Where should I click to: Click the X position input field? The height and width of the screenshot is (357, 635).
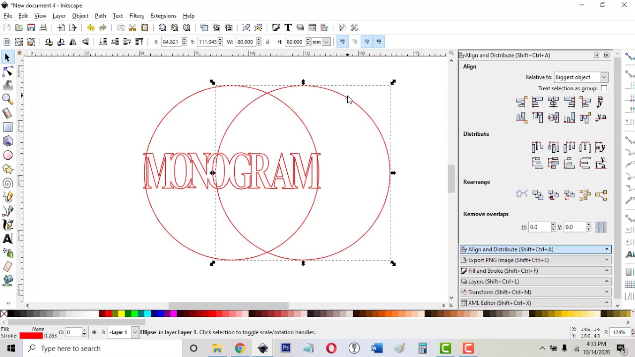170,42
